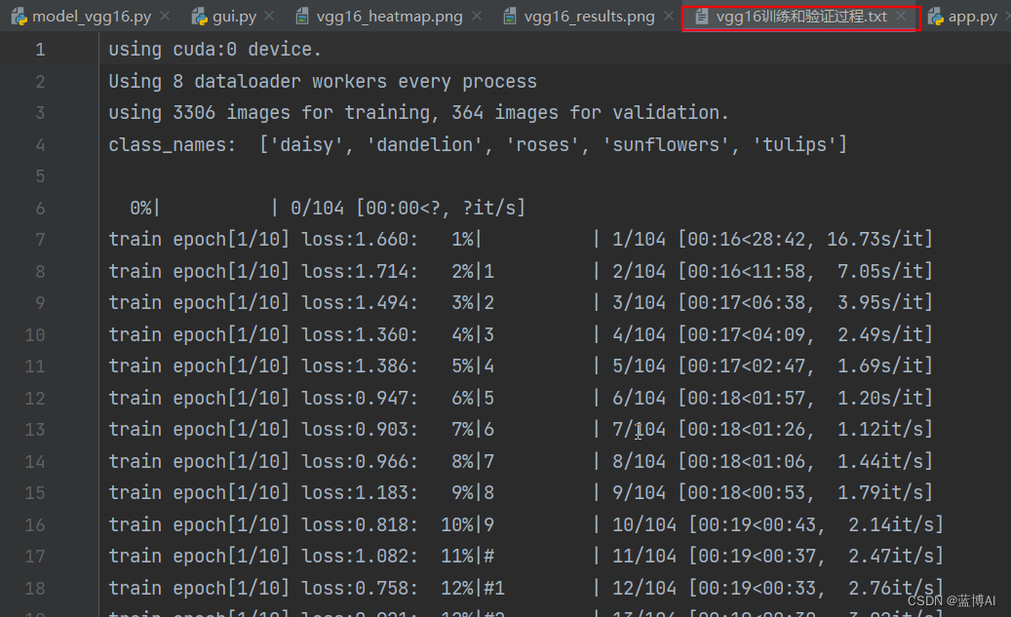Switch to the vgg16_heatmap.png tab
The width and height of the screenshot is (1011, 617).
pyautogui.click(x=389, y=17)
